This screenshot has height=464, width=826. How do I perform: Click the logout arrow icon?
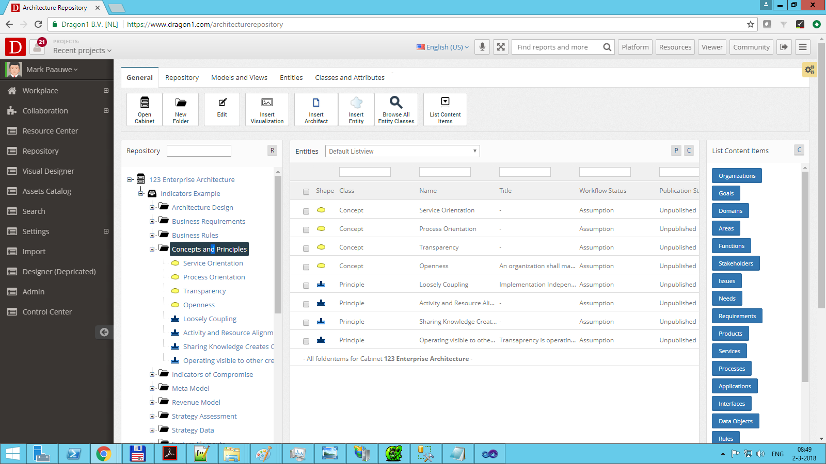(784, 47)
